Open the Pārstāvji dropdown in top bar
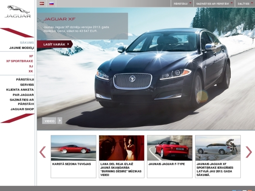Viewport: 255px width, 191px height. click(x=182, y=4)
